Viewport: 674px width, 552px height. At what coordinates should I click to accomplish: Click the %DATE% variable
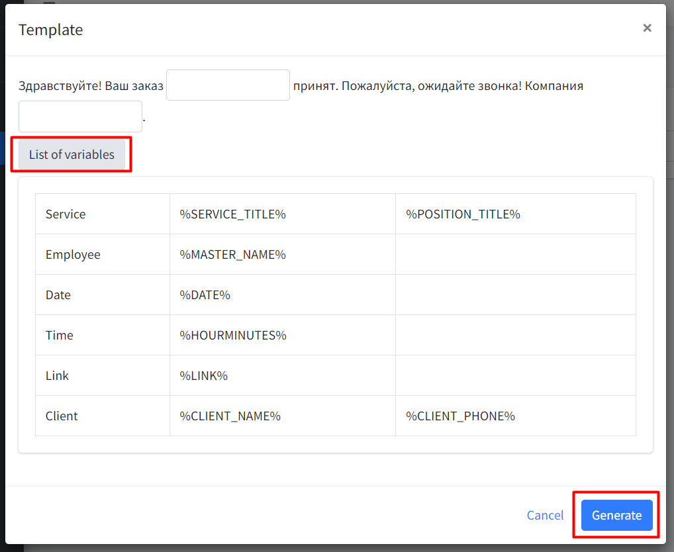coord(205,295)
